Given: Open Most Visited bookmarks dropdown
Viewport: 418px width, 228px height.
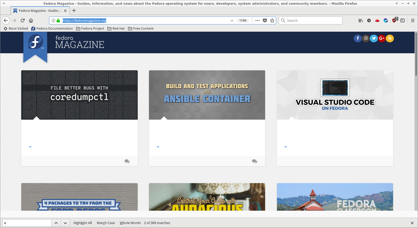Looking at the screenshot, I should 16,28.
